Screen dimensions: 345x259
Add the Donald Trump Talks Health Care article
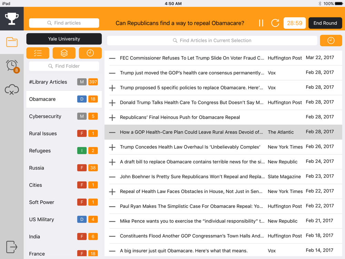coord(112,103)
